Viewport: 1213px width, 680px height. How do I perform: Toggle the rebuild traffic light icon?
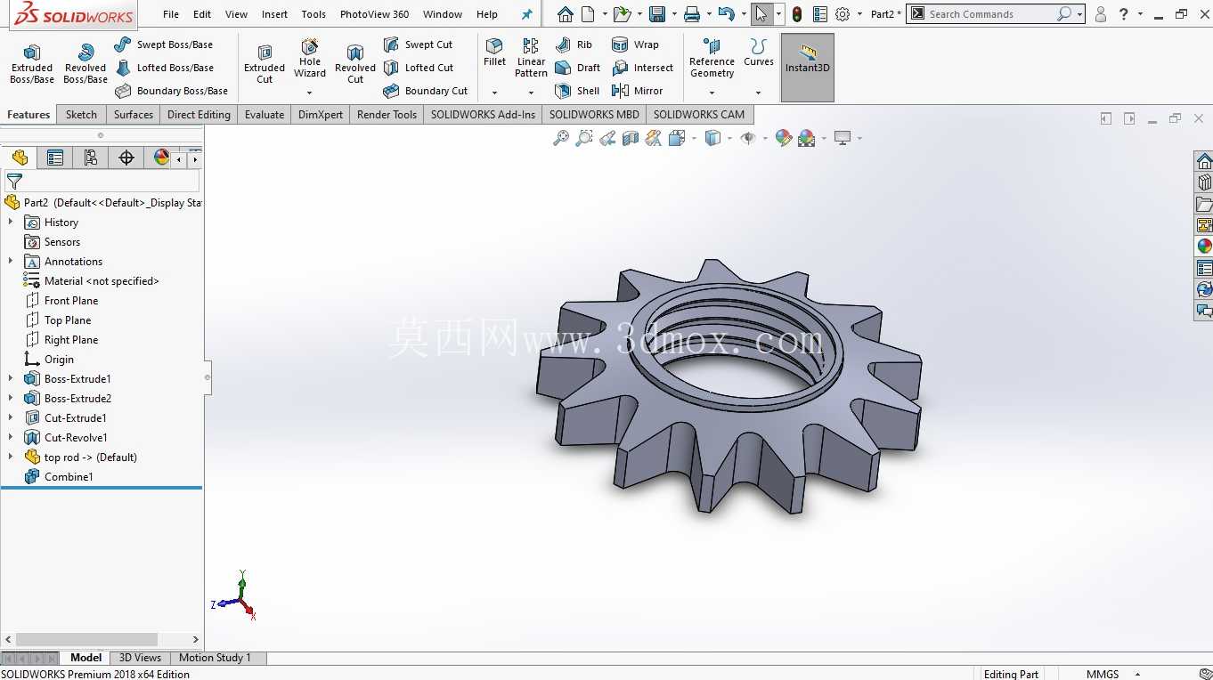pyautogui.click(x=796, y=14)
